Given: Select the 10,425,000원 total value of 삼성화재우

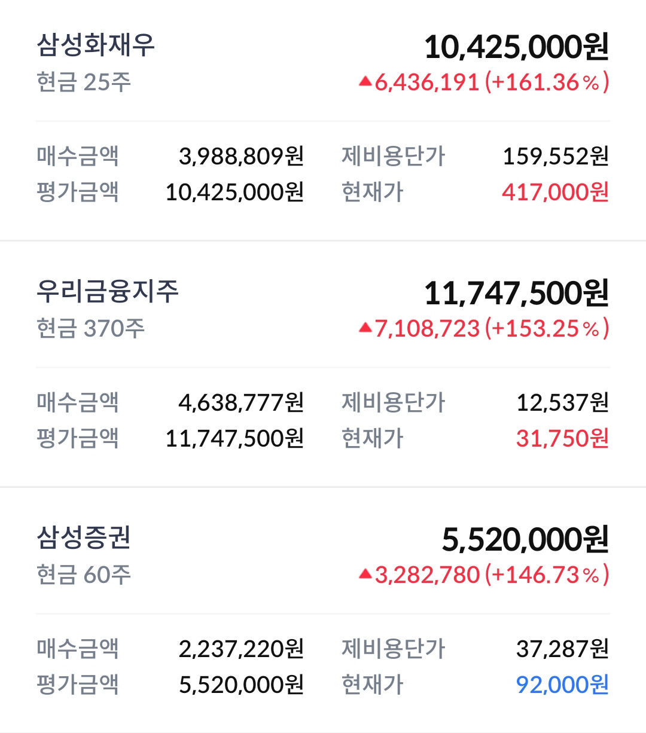Looking at the screenshot, I should [516, 47].
